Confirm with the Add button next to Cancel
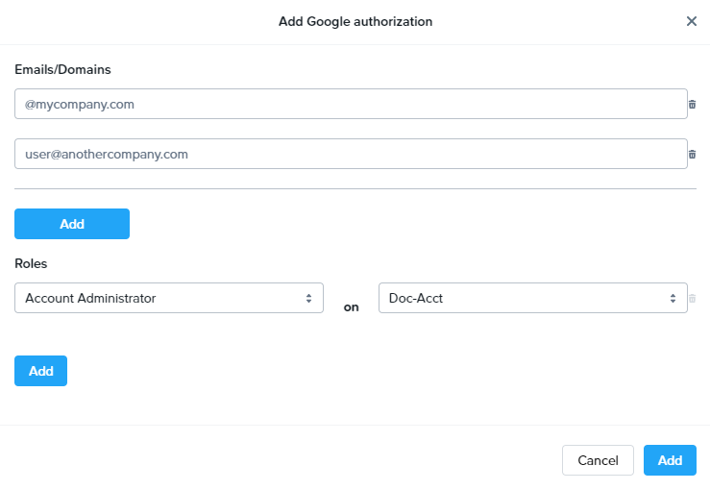Screen dimensions: 710x490 click(670, 460)
